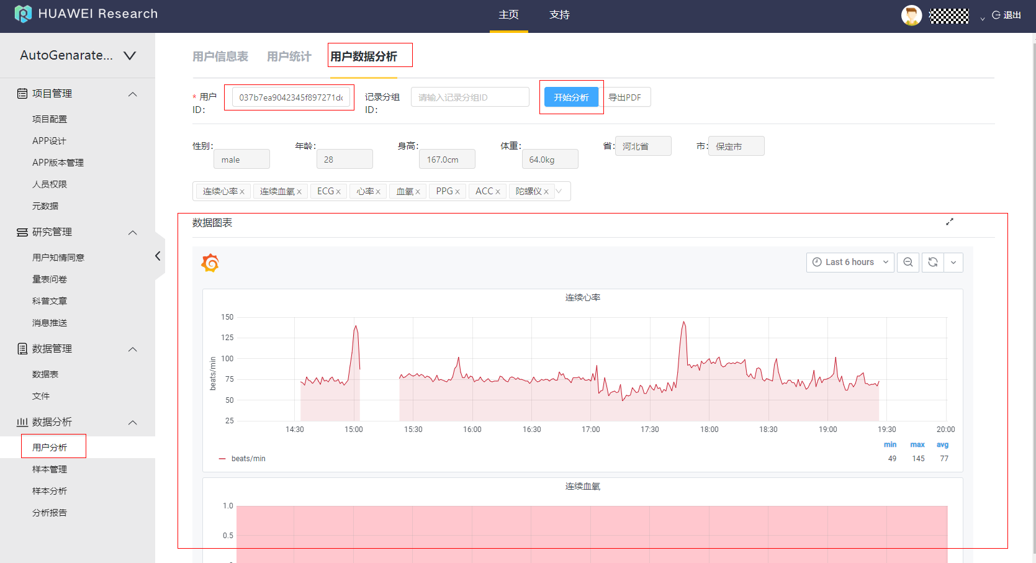Remove the PPG tag
This screenshot has height=563, width=1036.
tap(457, 192)
